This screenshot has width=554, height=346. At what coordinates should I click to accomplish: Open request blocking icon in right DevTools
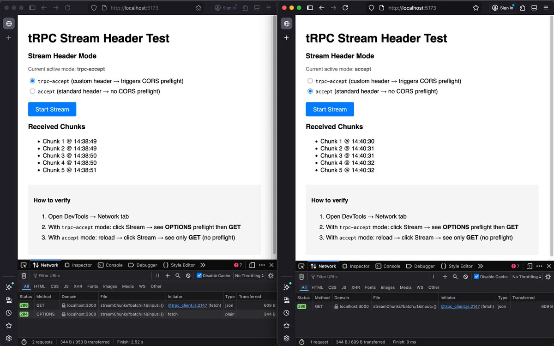465,277
